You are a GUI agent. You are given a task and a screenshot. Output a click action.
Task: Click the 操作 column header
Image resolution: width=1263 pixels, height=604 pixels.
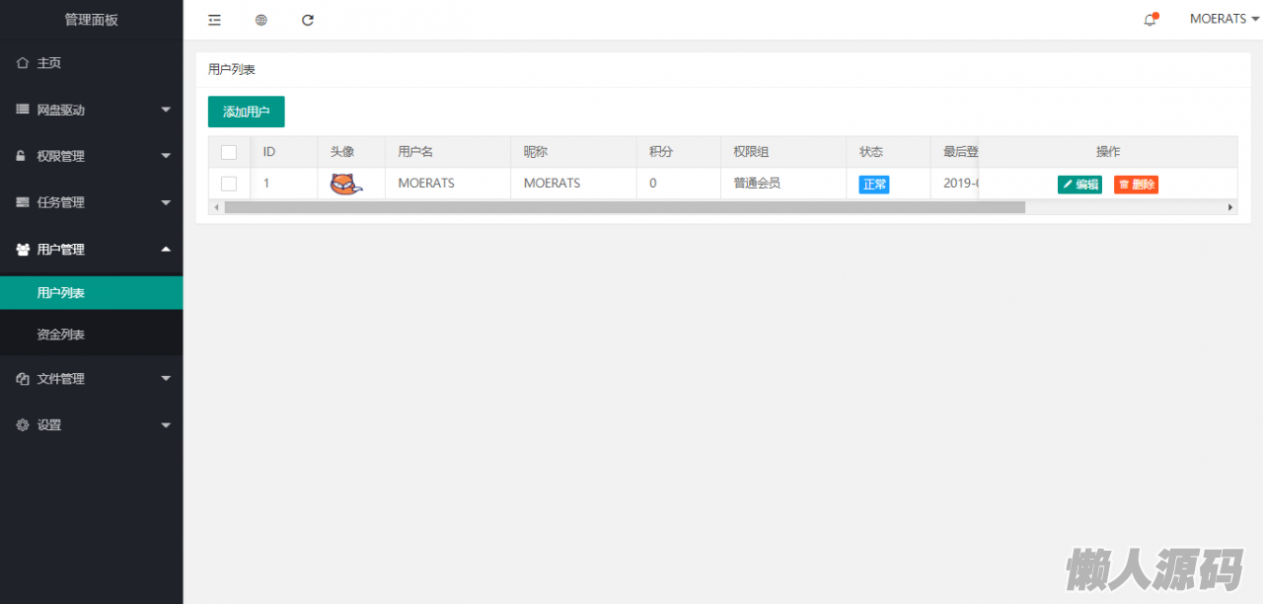[1108, 152]
